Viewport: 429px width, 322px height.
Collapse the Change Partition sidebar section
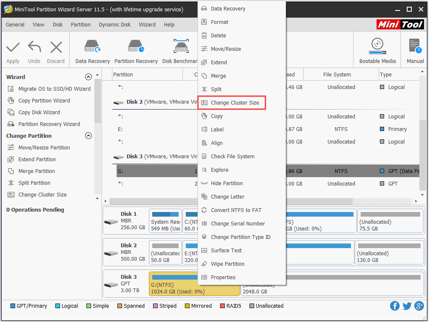click(88, 136)
